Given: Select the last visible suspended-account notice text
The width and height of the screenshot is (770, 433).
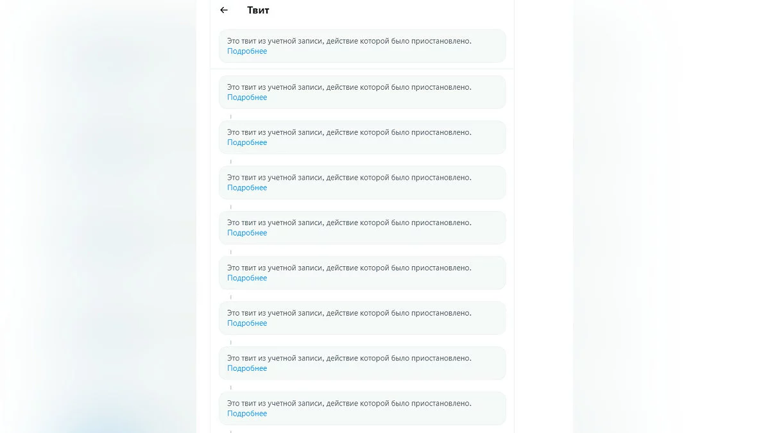Looking at the screenshot, I should pos(349,403).
